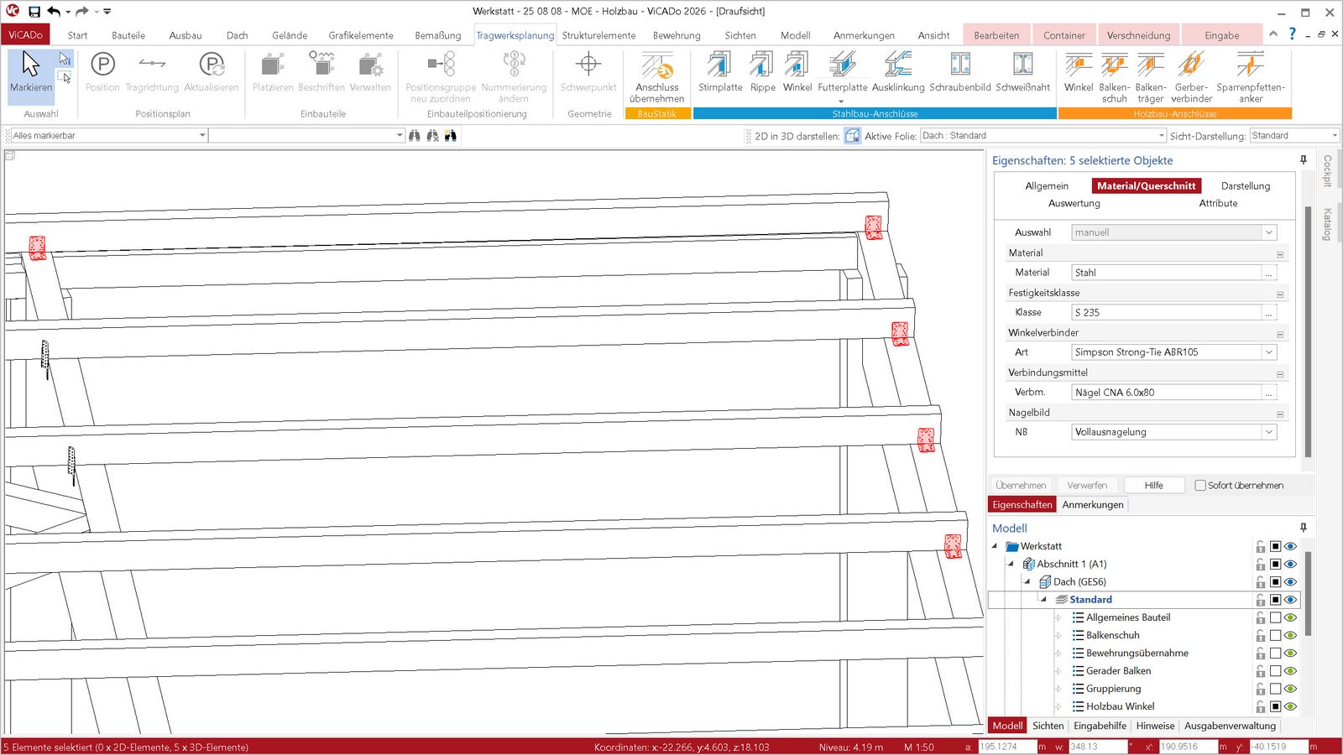
Task: Open the Bemaßung ribbon tab
Action: [x=437, y=35]
